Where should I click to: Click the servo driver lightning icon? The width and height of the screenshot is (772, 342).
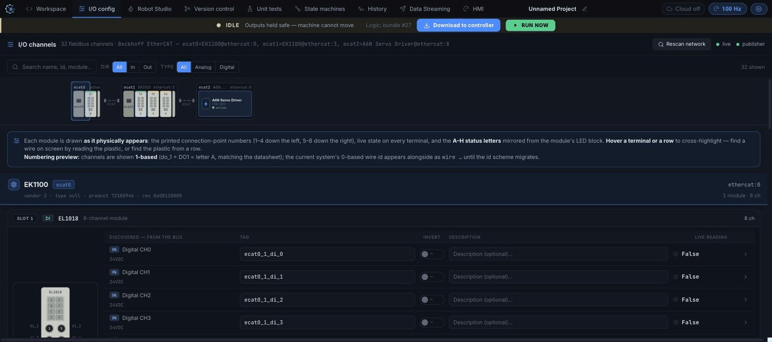[206, 104]
